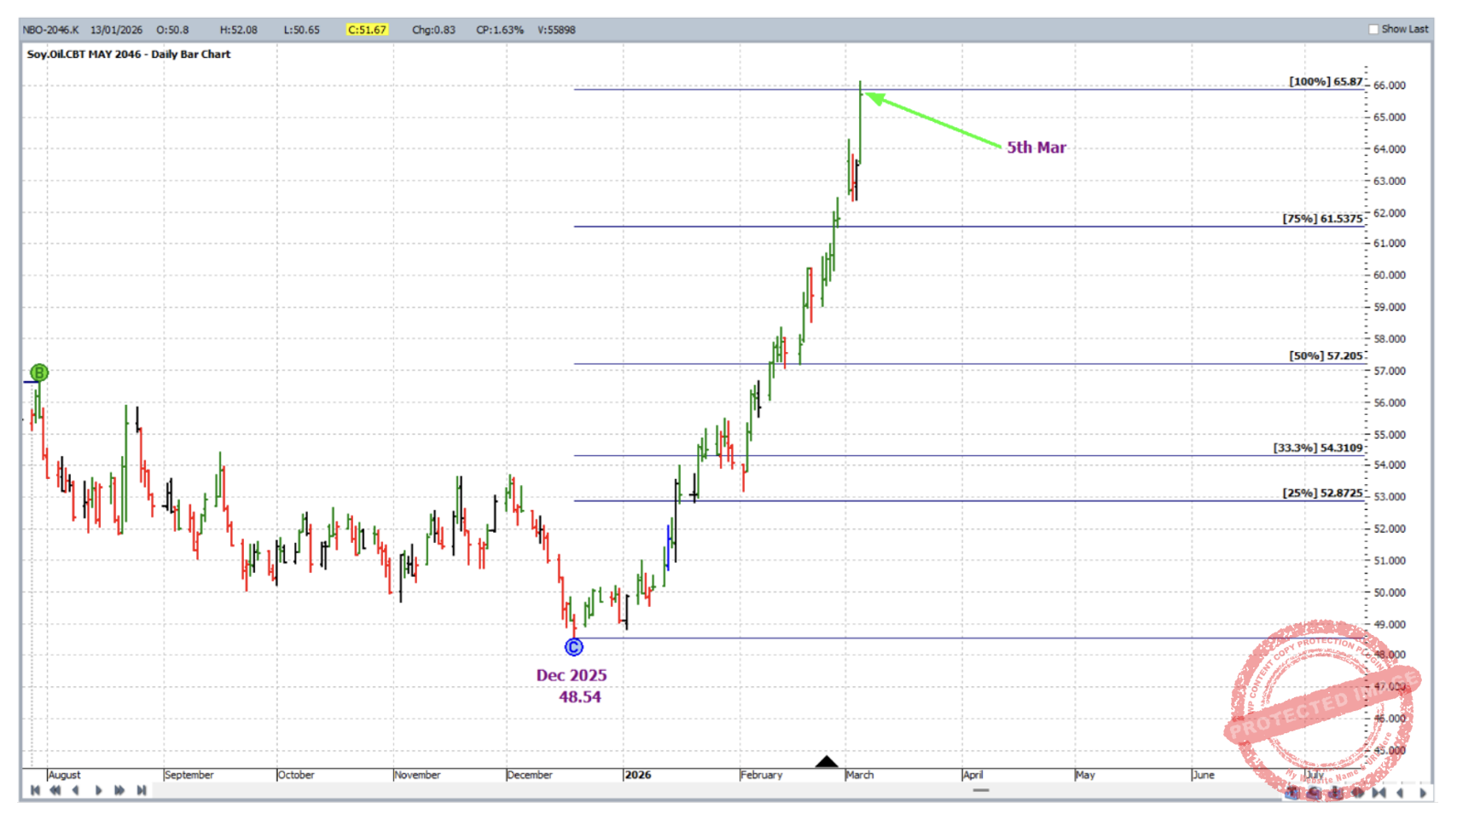Select the [100%] 65.87 Fibonacci level label
The width and height of the screenshot is (1457, 820).
[x=1325, y=82]
